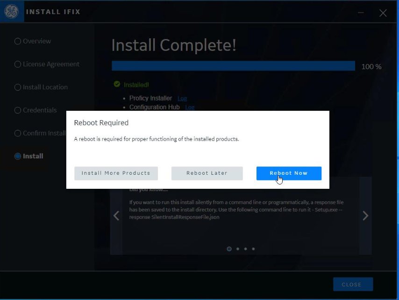Open the Proficy Installer Log link
Viewport: 399px width, 300px height.
pos(182,99)
